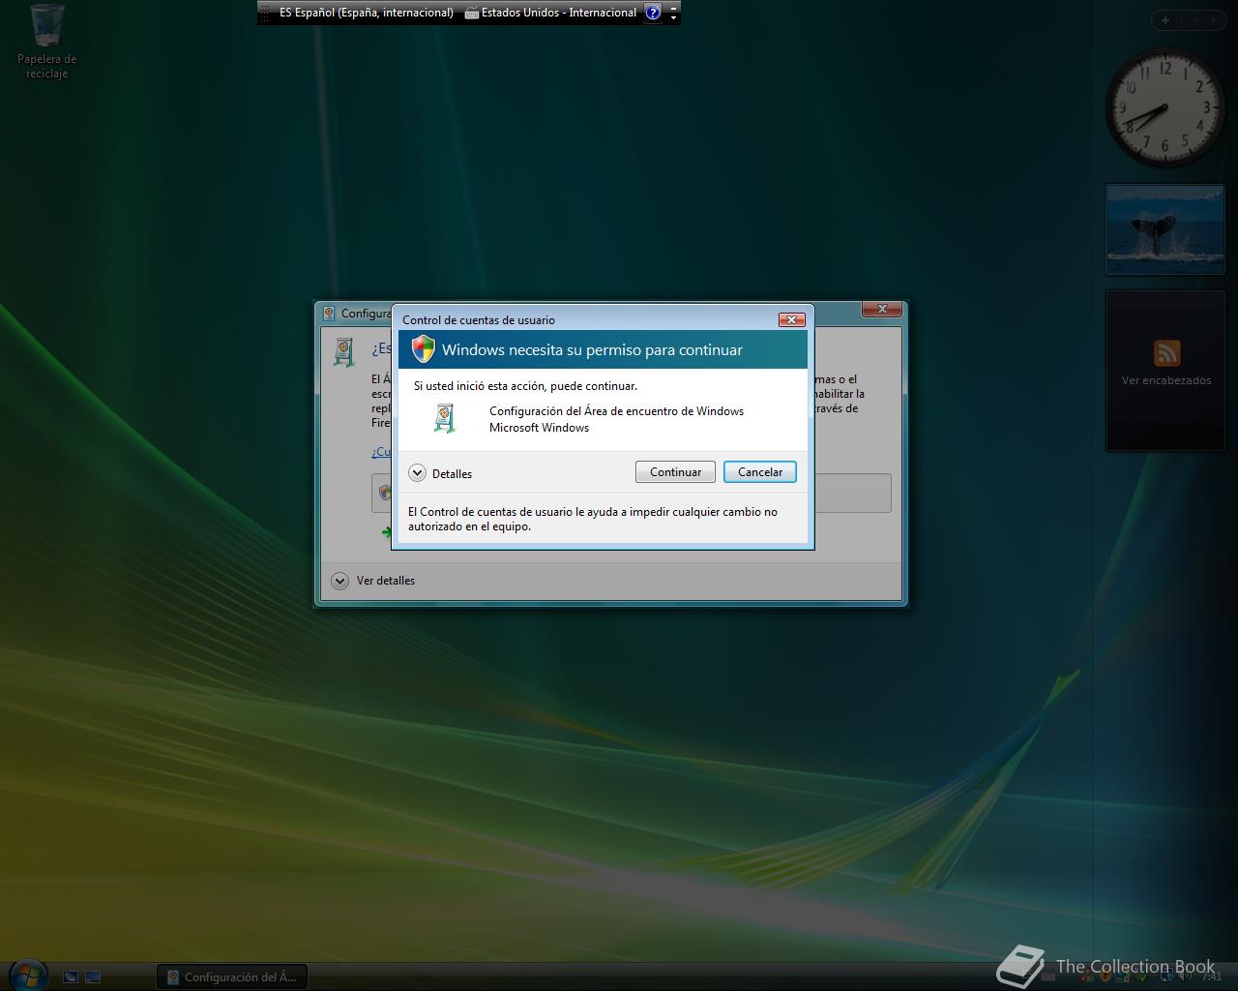Open the Windows Start orb
Viewport: 1238px width, 991px height.
[27, 975]
